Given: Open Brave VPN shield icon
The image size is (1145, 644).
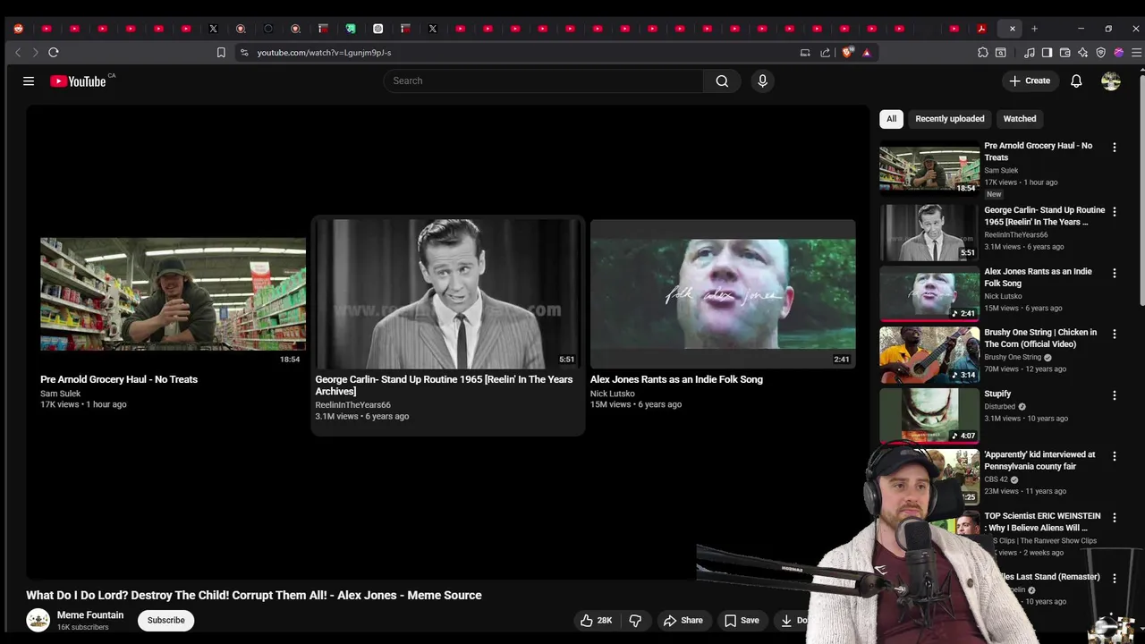Looking at the screenshot, I should [x=1101, y=53].
